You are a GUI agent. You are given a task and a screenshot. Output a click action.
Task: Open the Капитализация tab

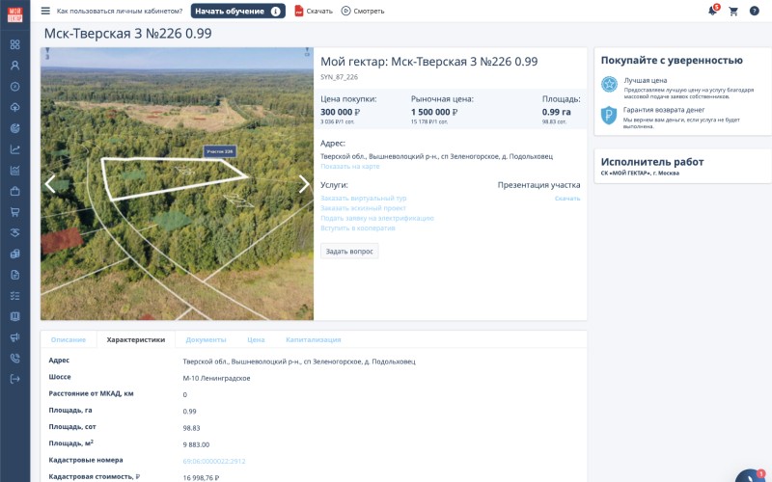click(313, 339)
